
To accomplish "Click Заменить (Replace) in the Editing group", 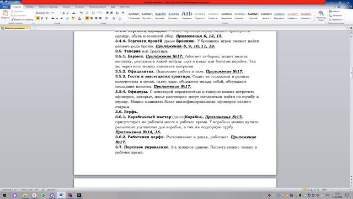I will 335,15.
